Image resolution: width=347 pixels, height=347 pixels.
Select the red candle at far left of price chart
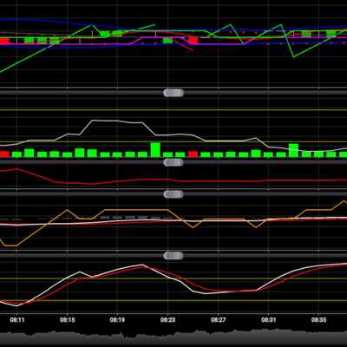point(4,41)
